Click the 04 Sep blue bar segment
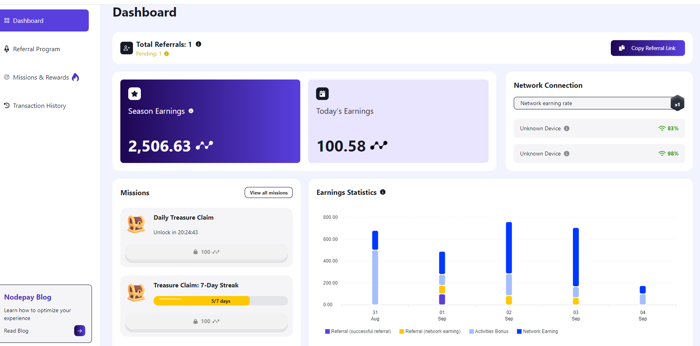700x346 pixels. (643, 290)
